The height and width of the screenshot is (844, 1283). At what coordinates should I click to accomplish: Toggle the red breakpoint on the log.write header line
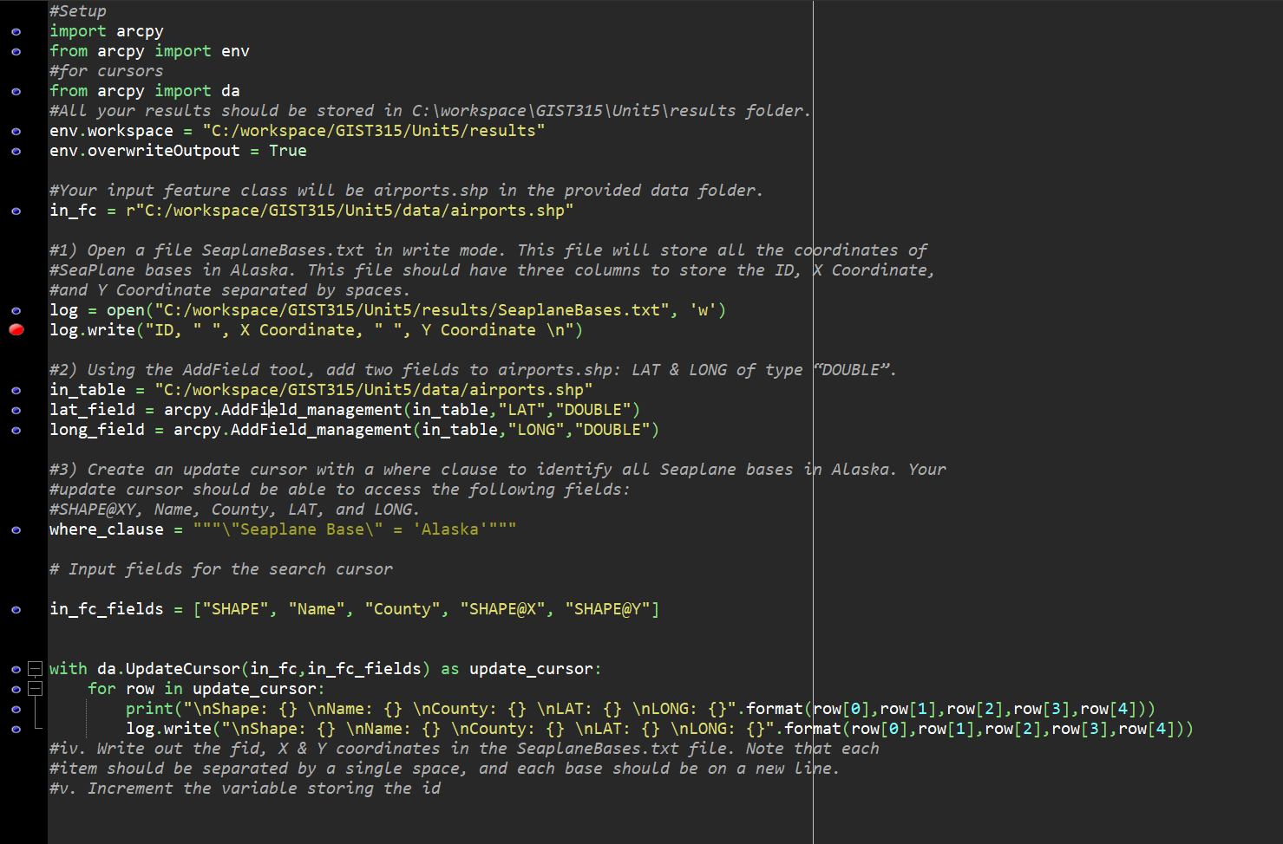(16, 329)
